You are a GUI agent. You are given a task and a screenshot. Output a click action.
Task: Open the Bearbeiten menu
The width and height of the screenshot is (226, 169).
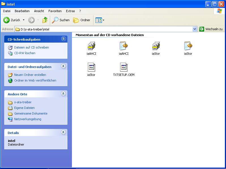22,11
